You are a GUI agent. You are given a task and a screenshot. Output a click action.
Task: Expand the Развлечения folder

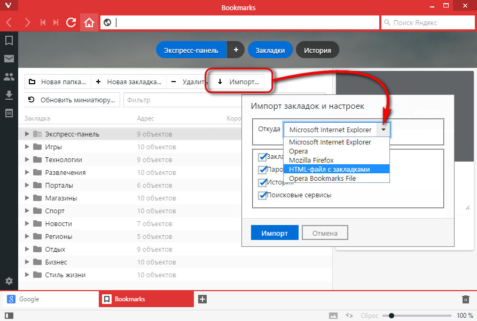point(27,172)
